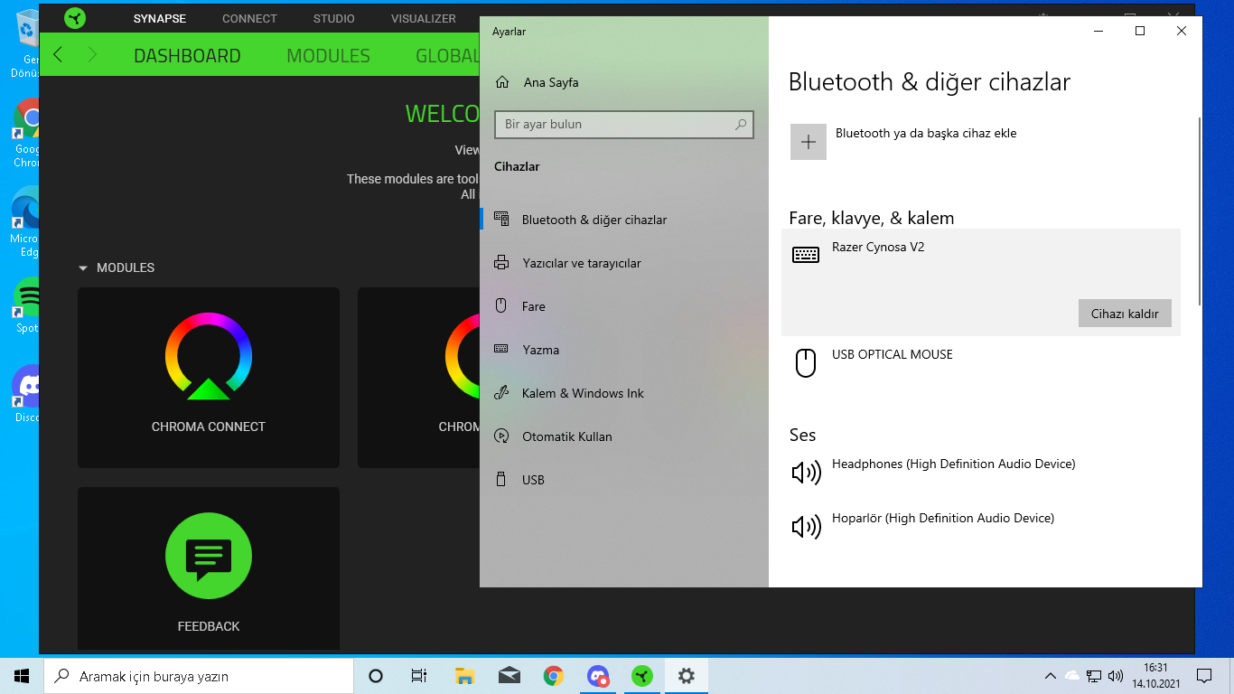The width and height of the screenshot is (1234, 694).
Task: Click the OneDrive cloud tray icon
Action: point(1072,676)
